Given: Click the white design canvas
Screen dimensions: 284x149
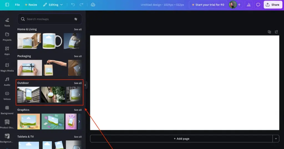Looking at the screenshot, I should (x=184, y=83).
